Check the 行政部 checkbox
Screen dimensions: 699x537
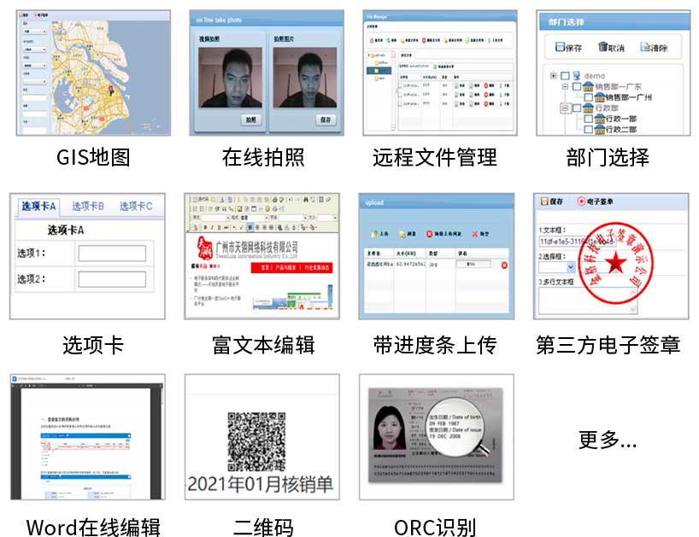577,108
